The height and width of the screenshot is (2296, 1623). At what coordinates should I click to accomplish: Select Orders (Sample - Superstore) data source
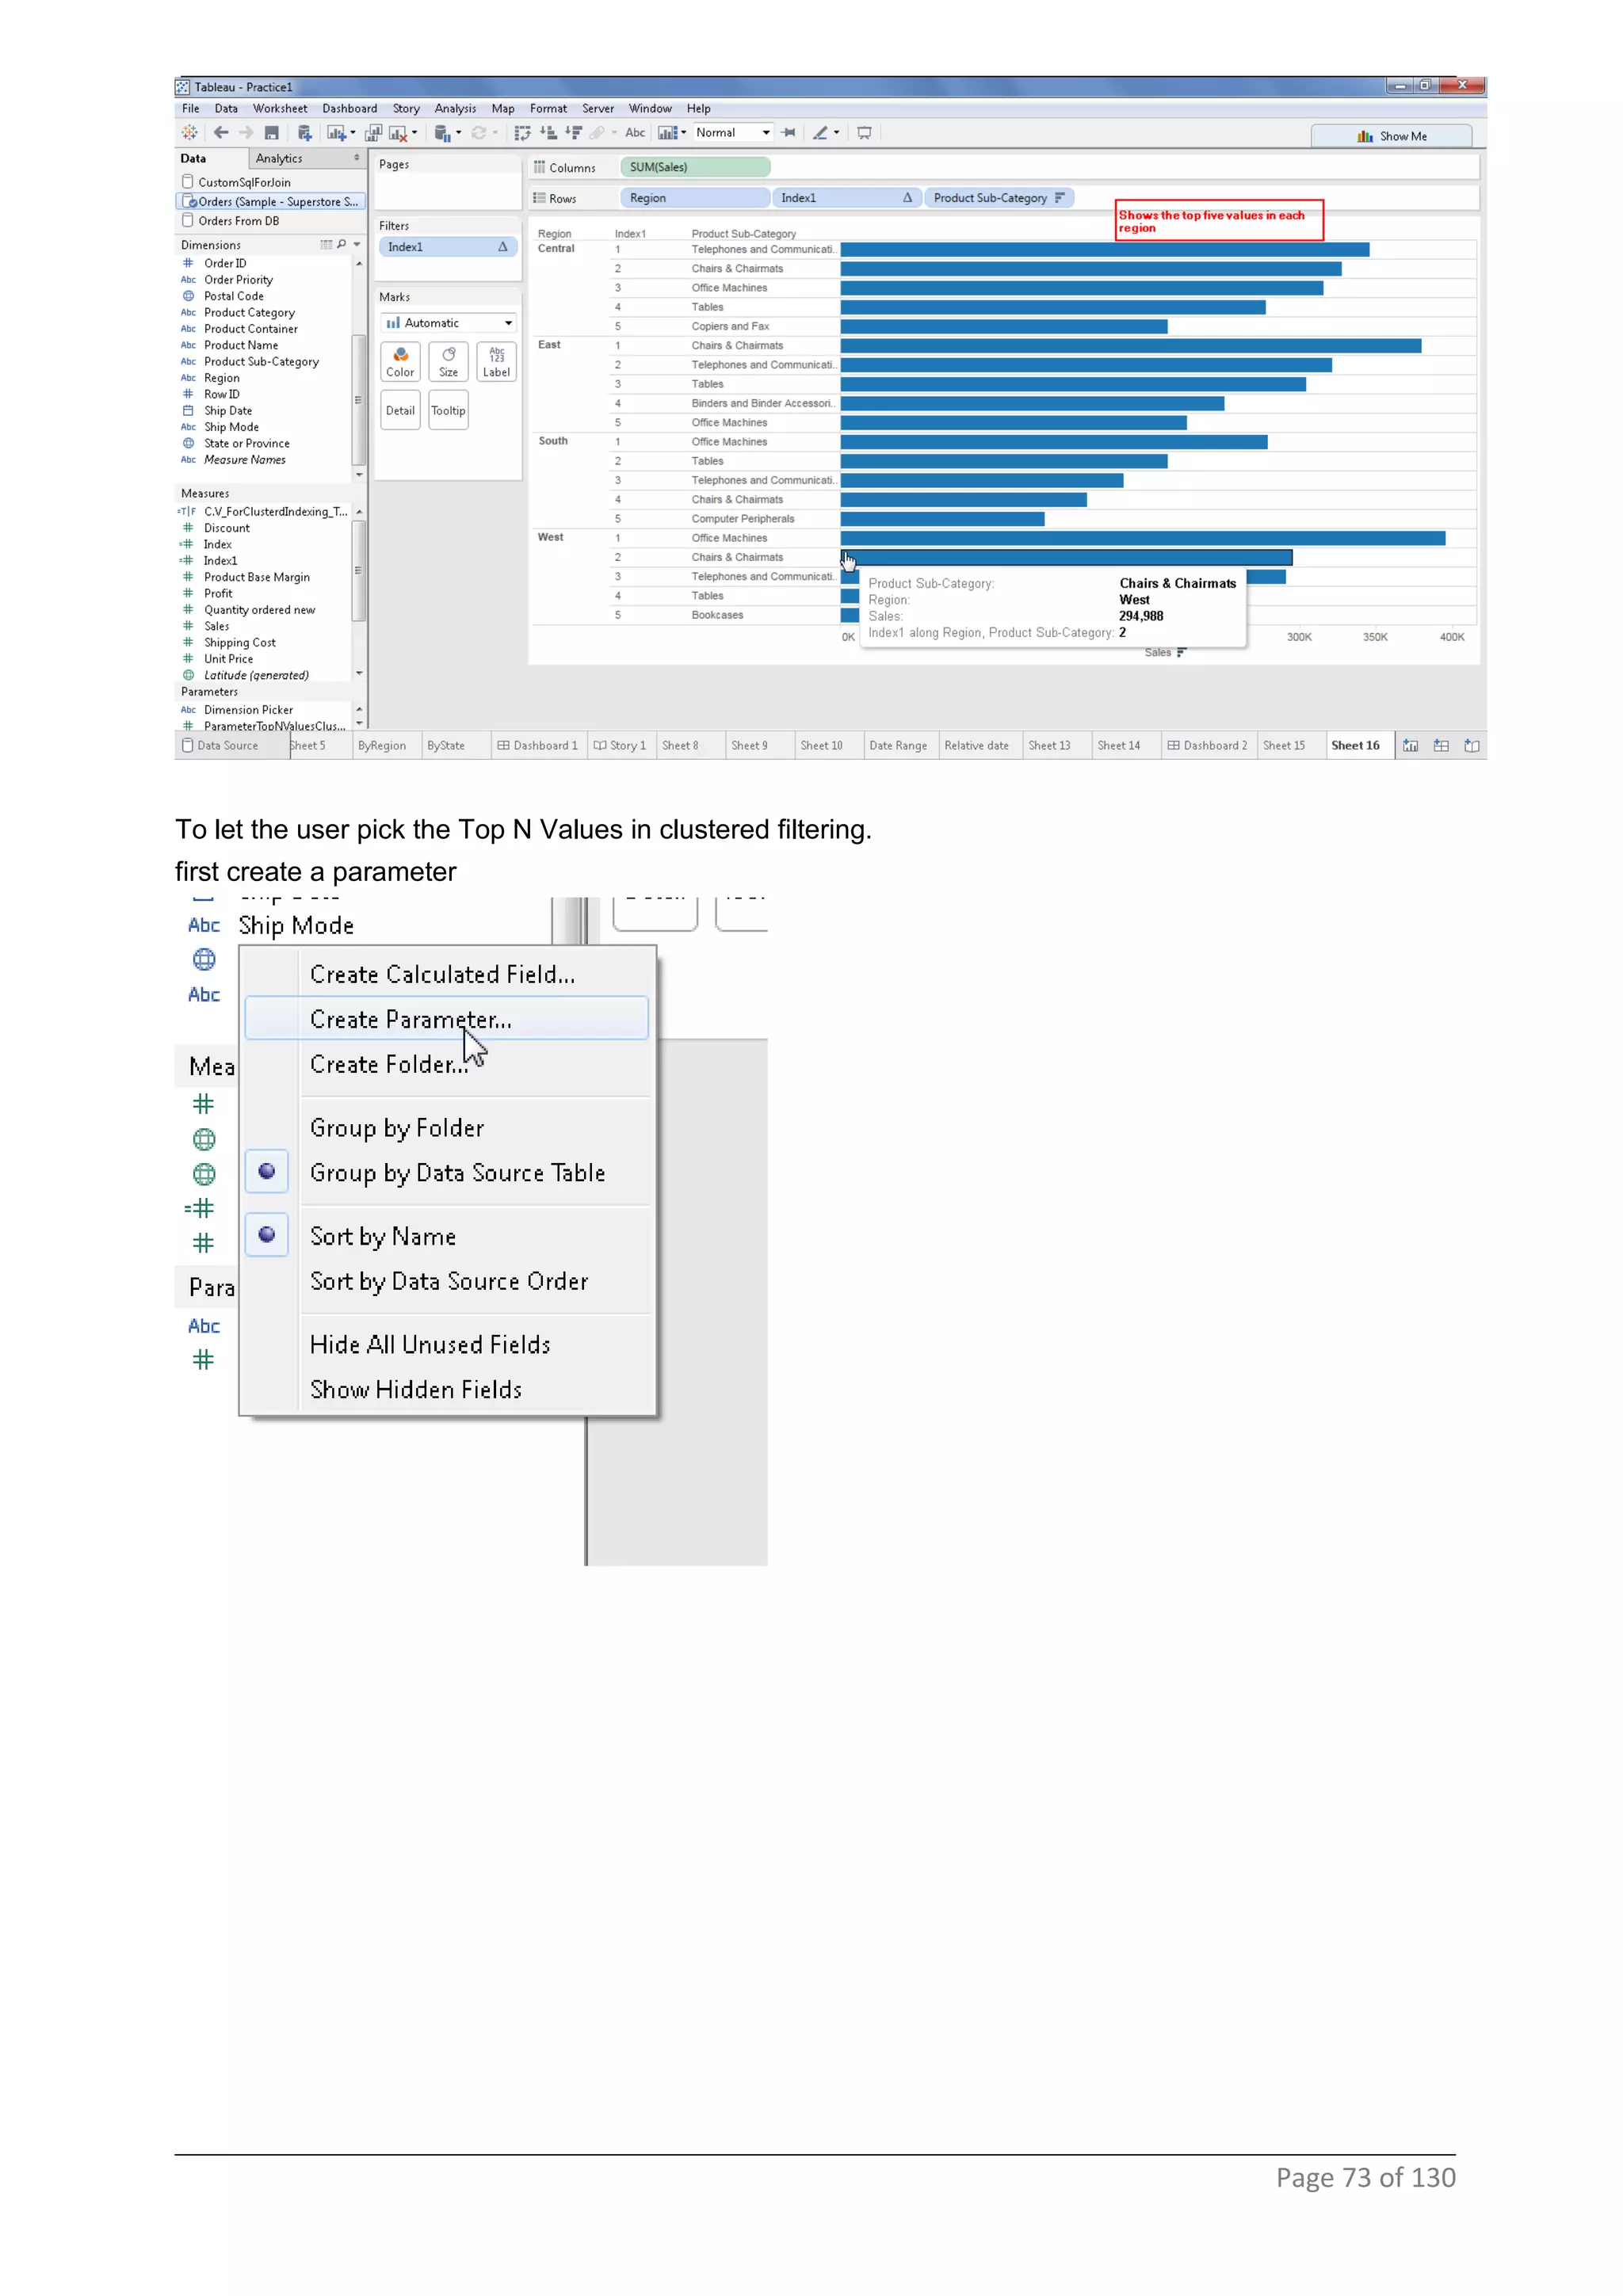tap(270, 201)
